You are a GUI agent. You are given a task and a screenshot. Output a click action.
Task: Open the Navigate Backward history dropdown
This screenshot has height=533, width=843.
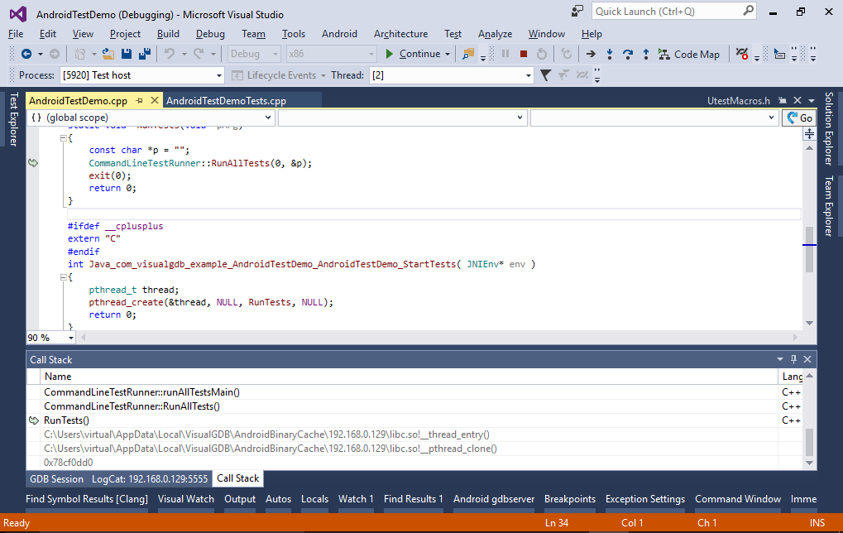tap(40, 54)
